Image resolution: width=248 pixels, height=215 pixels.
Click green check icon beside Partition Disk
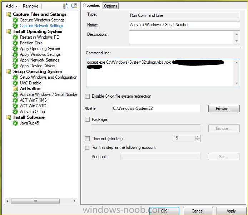[x=15, y=43]
